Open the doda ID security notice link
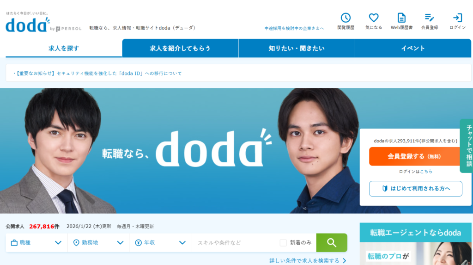Image resolution: width=473 pixels, height=265 pixels. [x=98, y=74]
